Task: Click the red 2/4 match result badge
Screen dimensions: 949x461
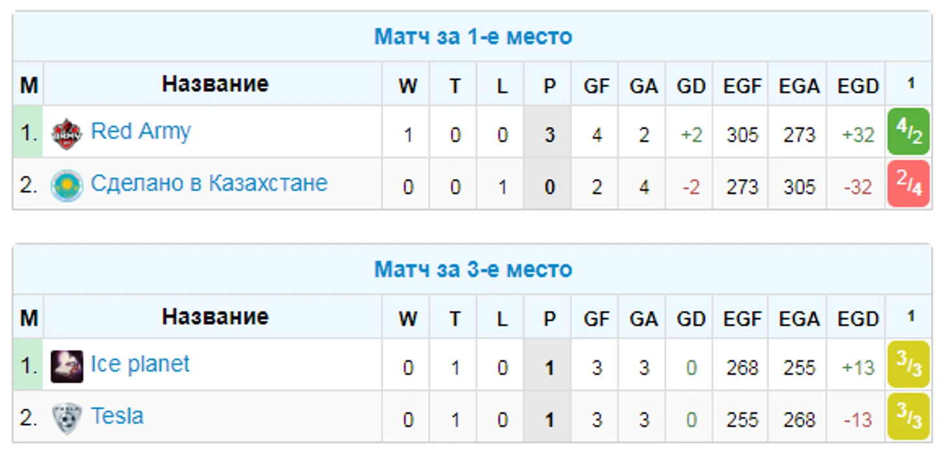Action: point(909,184)
